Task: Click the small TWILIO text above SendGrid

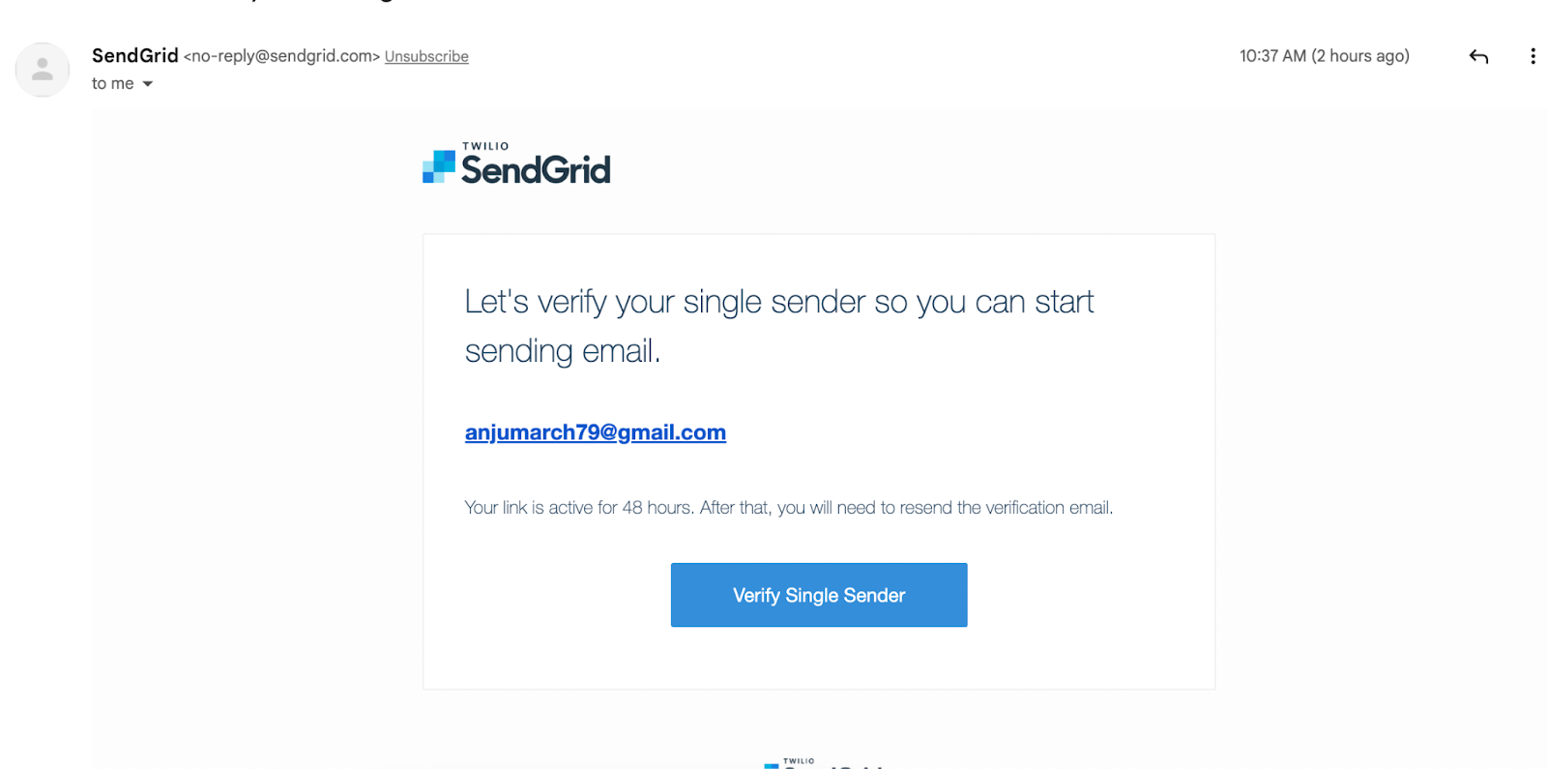Action: click(485, 146)
